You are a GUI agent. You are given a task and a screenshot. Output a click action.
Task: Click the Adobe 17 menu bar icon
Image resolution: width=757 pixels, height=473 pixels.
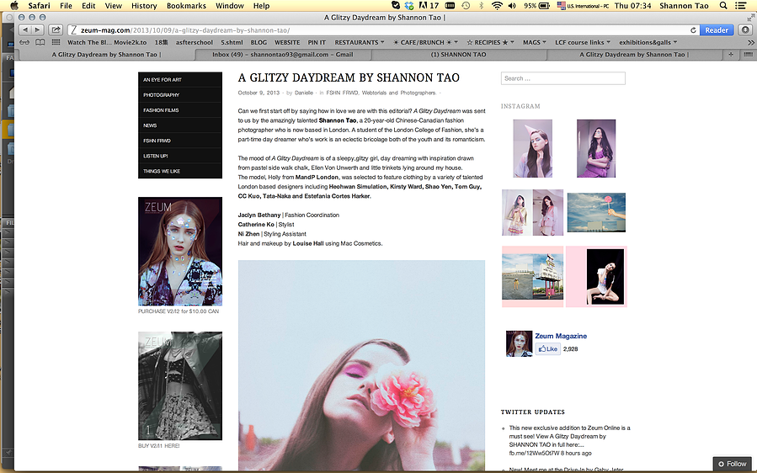pos(429,6)
